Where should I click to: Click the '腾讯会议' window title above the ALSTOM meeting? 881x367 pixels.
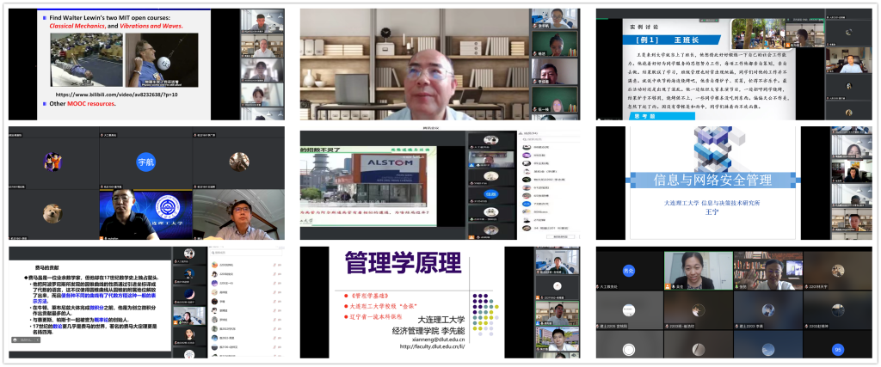430,129
